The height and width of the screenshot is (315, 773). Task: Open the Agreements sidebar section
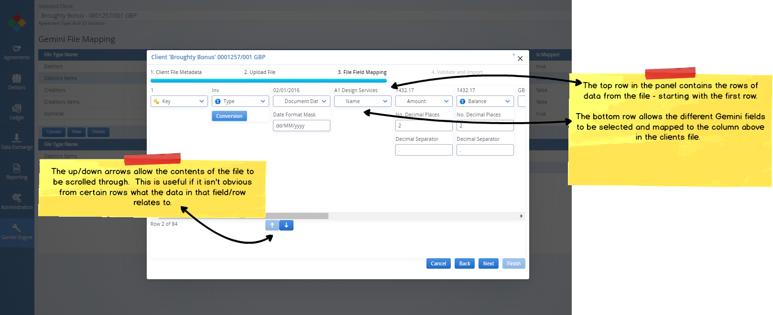pyautogui.click(x=17, y=53)
